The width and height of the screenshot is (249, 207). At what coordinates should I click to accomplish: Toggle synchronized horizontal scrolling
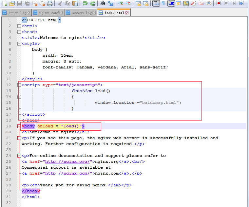[x=146, y=3]
